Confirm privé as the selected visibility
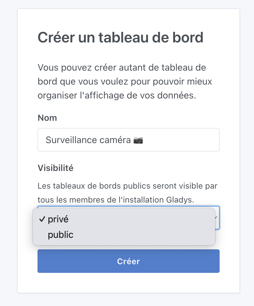The width and height of the screenshot is (254, 306). [x=58, y=219]
